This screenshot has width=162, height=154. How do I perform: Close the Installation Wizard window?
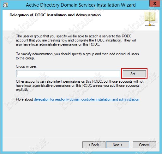[155, 3]
